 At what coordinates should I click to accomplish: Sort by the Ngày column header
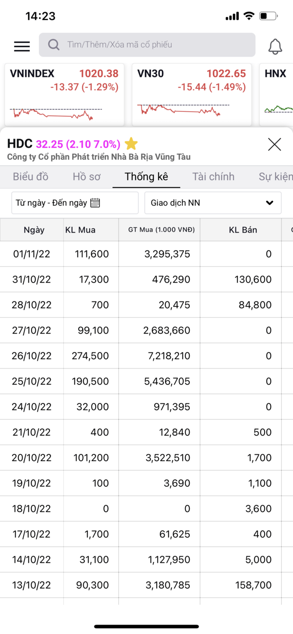[x=34, y=230]
